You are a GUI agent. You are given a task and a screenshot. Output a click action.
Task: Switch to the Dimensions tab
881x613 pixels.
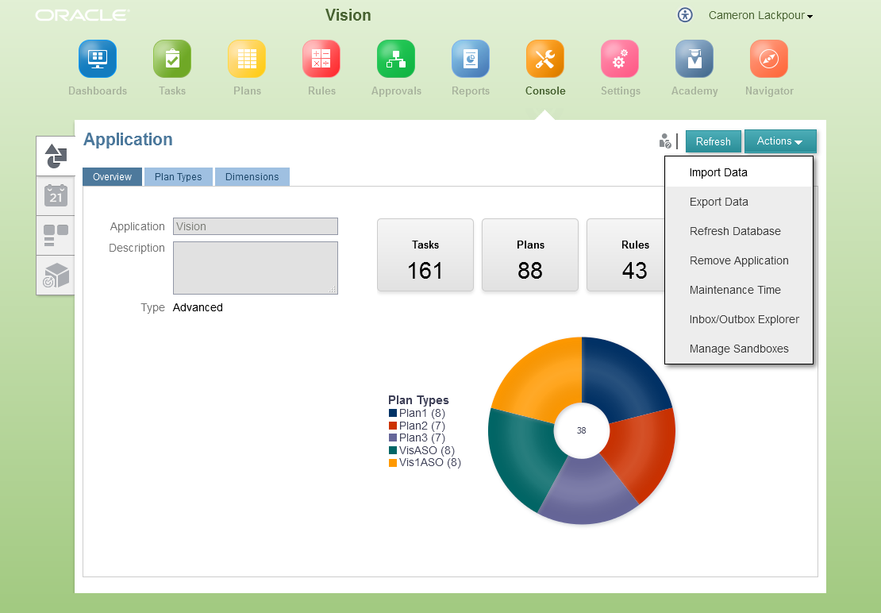252,176
